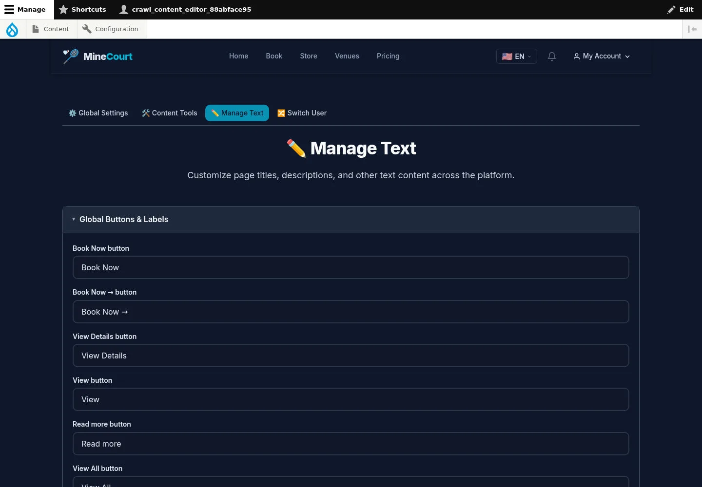Screen dimensions: 702x487
Task: Expand the My Account dropdown
Action: coord(602,56)
